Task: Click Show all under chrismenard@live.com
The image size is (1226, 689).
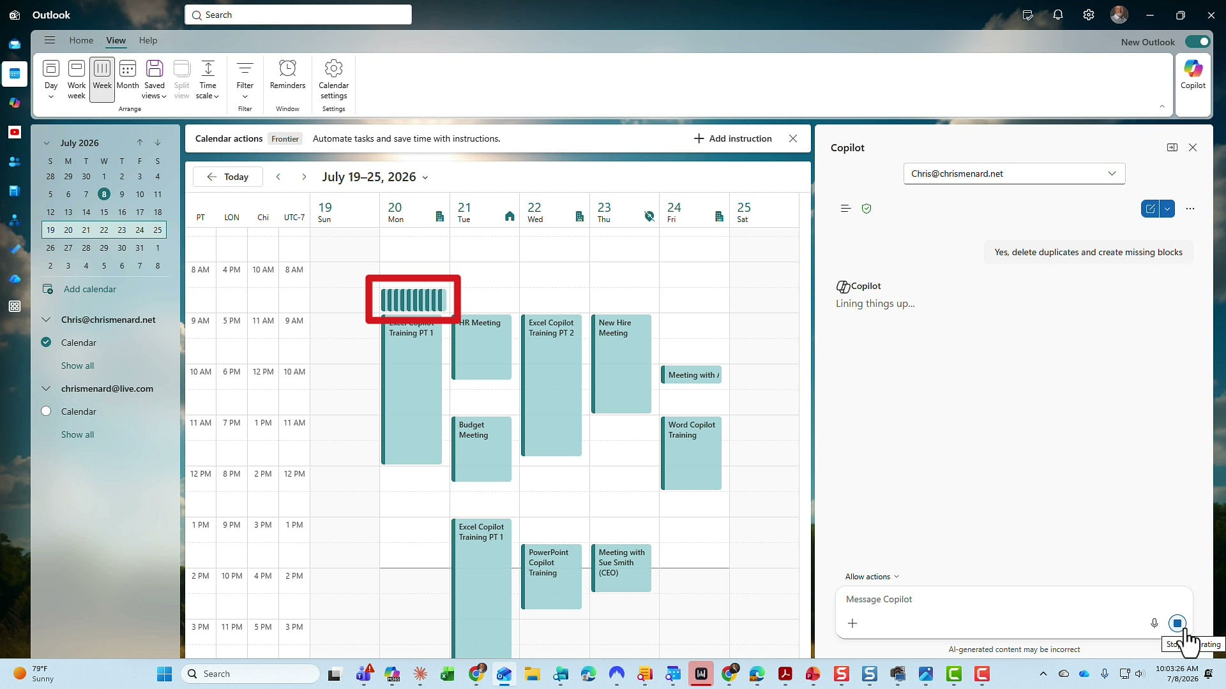Action: coord(77,434)
